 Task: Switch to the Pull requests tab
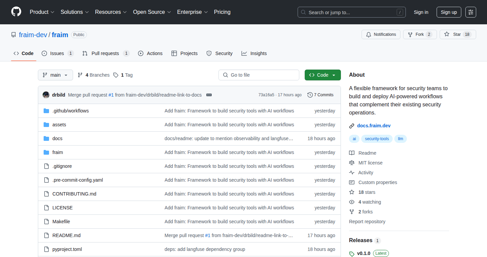click(x=106, y=53)
